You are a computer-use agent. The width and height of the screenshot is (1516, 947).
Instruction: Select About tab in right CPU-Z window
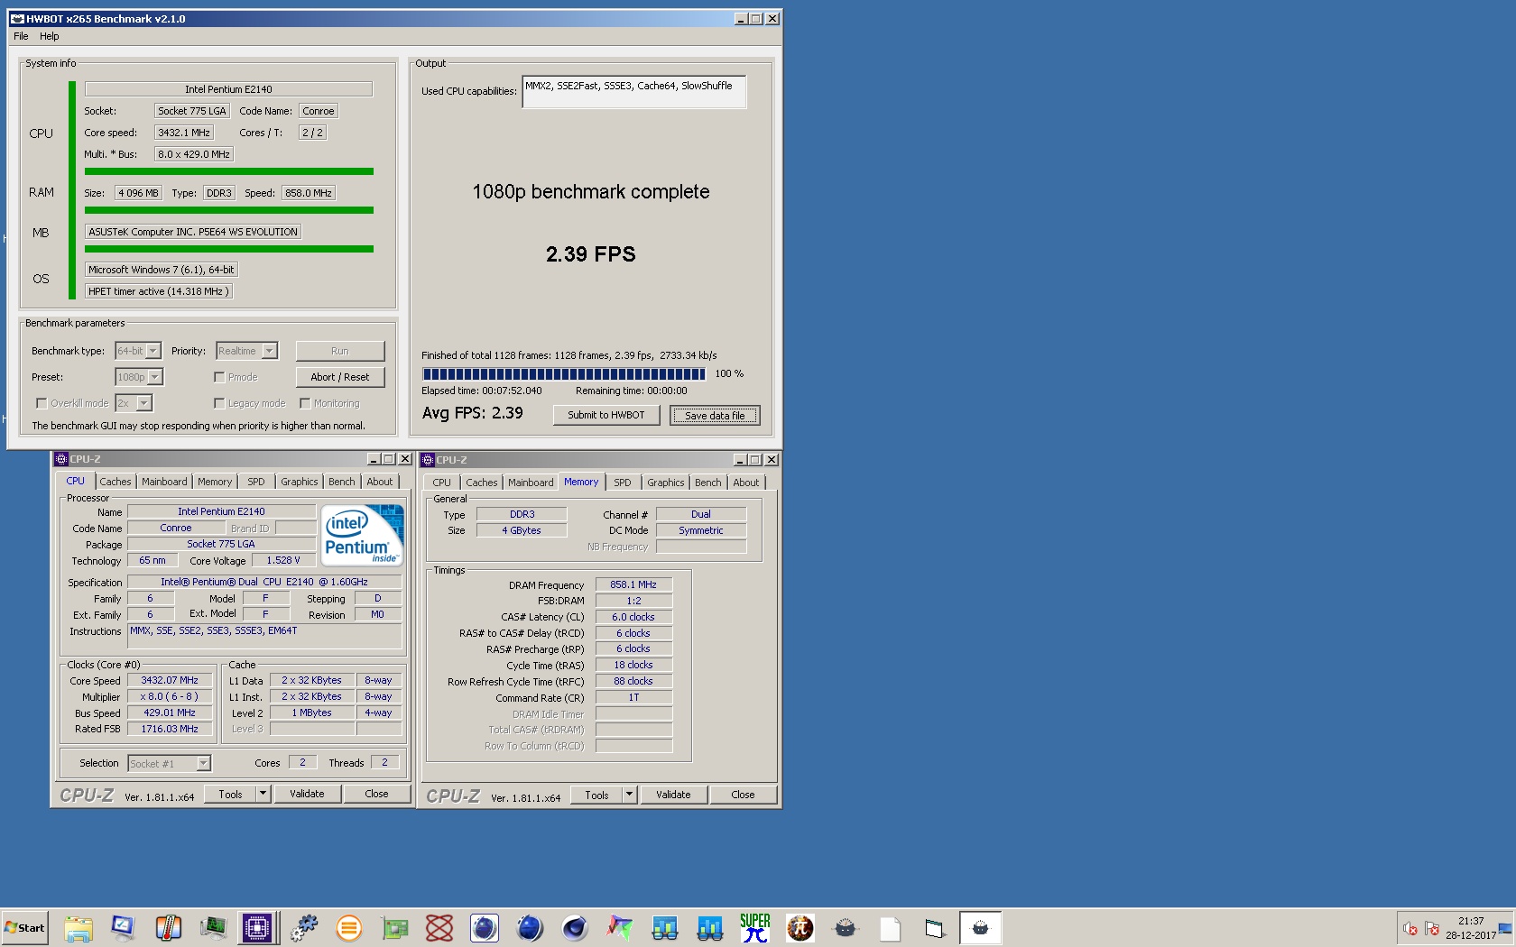pos(746,483)
